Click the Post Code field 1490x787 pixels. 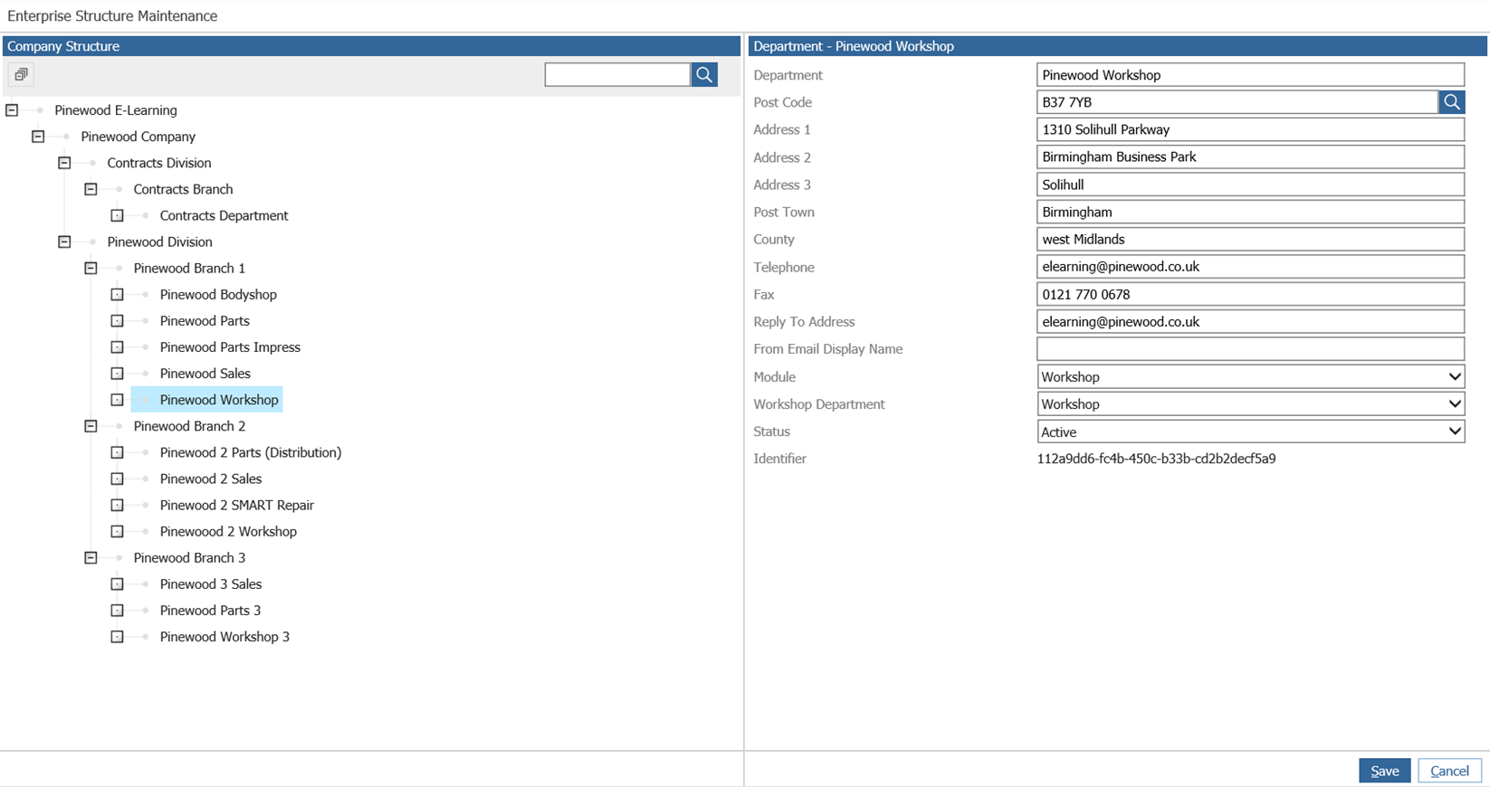click(1237, 102)
